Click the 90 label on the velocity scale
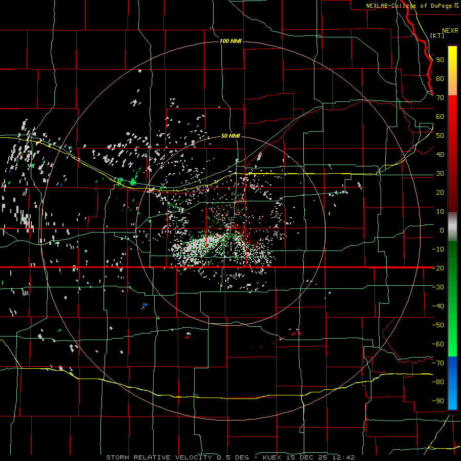This screenshot has height=461, width=461. point(440,60)
